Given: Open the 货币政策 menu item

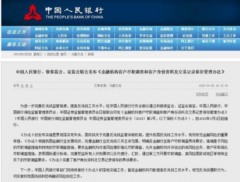Looking at the screenshot, I should click(x=83, y=29).
